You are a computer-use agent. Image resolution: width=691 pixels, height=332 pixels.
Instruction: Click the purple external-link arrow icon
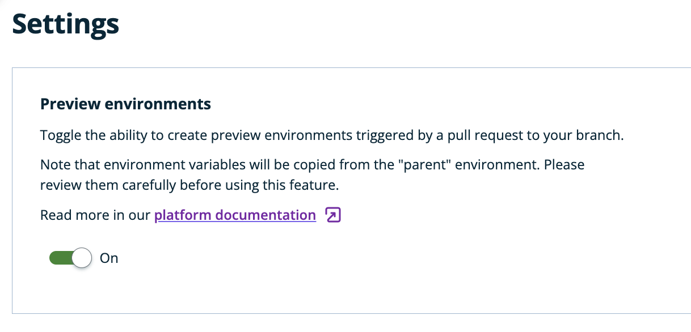click(x=333, y=215)
